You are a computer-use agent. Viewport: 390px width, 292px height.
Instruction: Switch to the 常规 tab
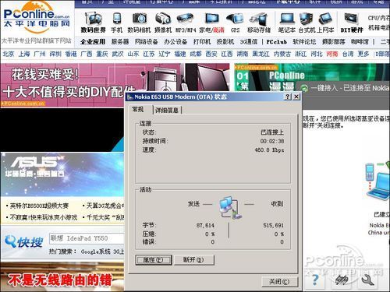click(138, 109)
